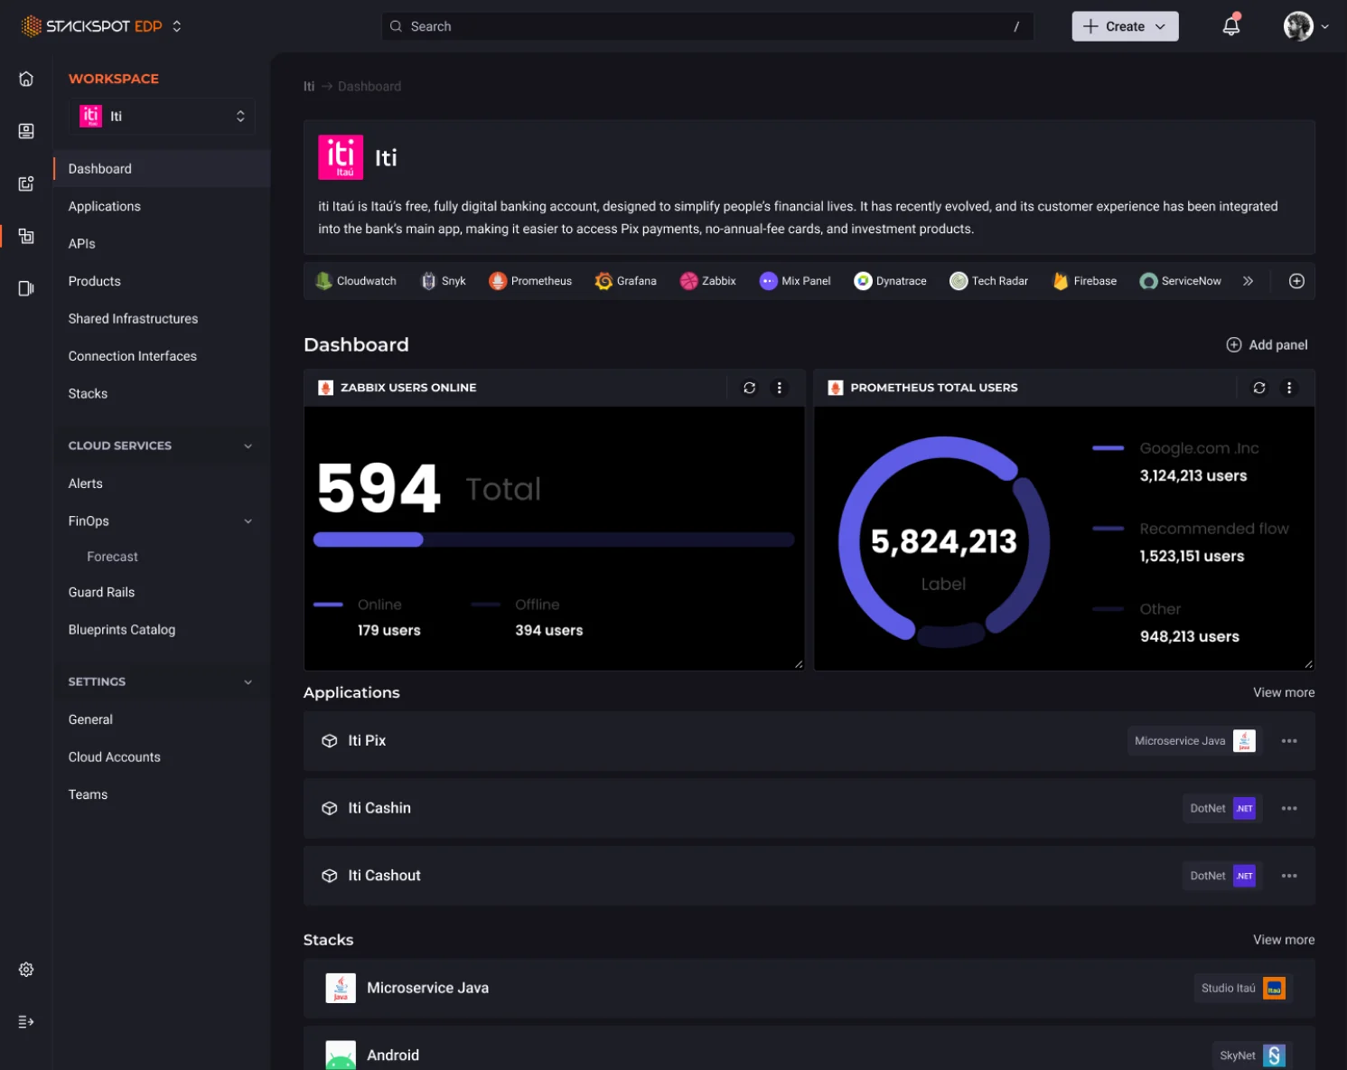The image size is (1347, 1070).
Task: Click View more for Applications
Action: point(1284,693)
